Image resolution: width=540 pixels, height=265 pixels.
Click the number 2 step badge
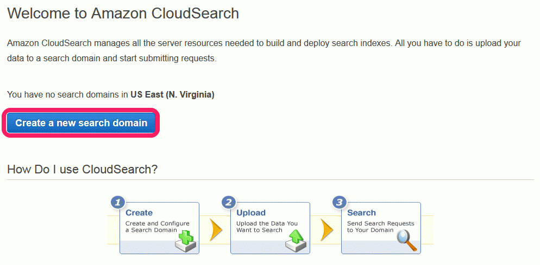229,203
